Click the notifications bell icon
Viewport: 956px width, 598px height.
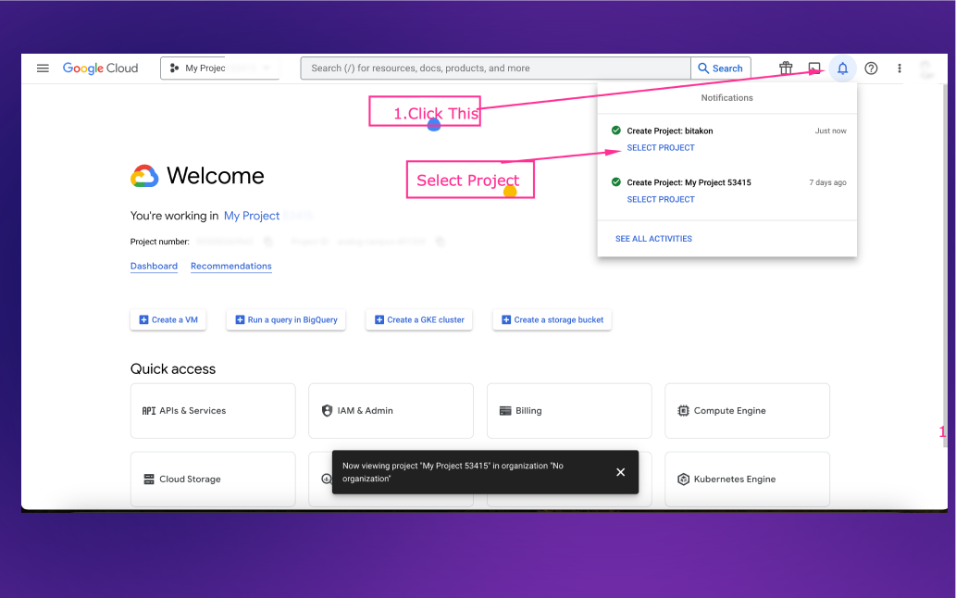point(842,69)
